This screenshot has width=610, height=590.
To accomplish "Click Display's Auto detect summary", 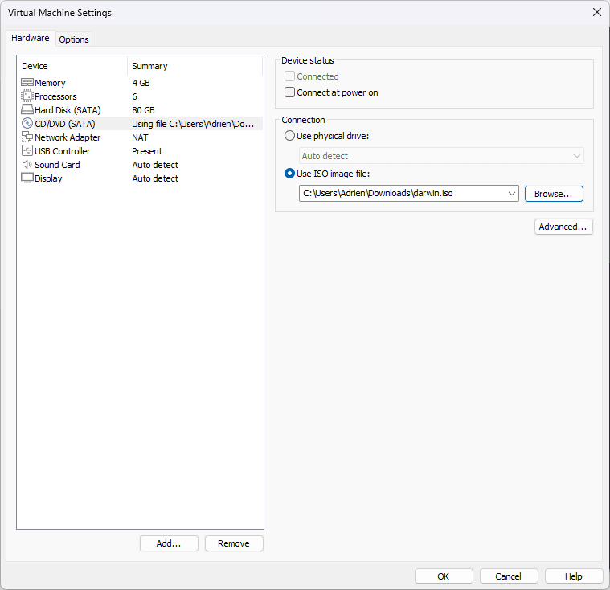I will (x=155, y=178).
